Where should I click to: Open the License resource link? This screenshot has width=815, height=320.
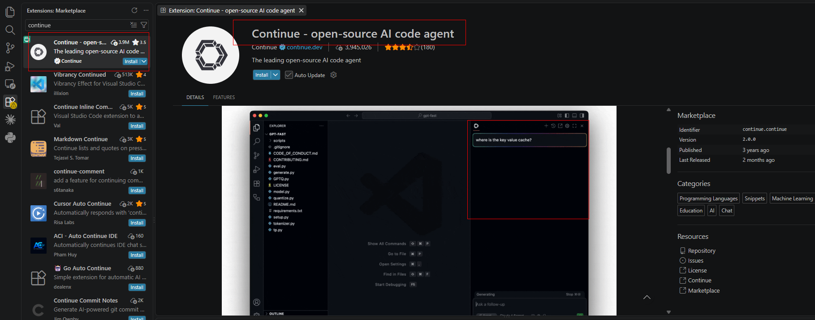point(697,270)
